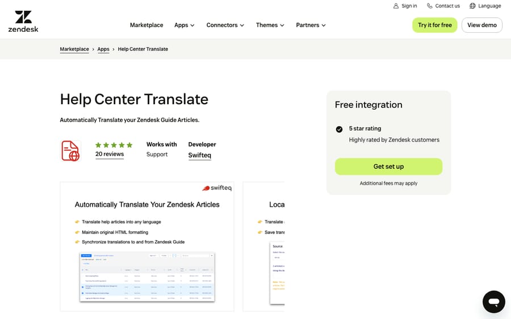Open the first app screenshot thumbnail
Viewport: 511px width, 319px height.
pos(147,246)
